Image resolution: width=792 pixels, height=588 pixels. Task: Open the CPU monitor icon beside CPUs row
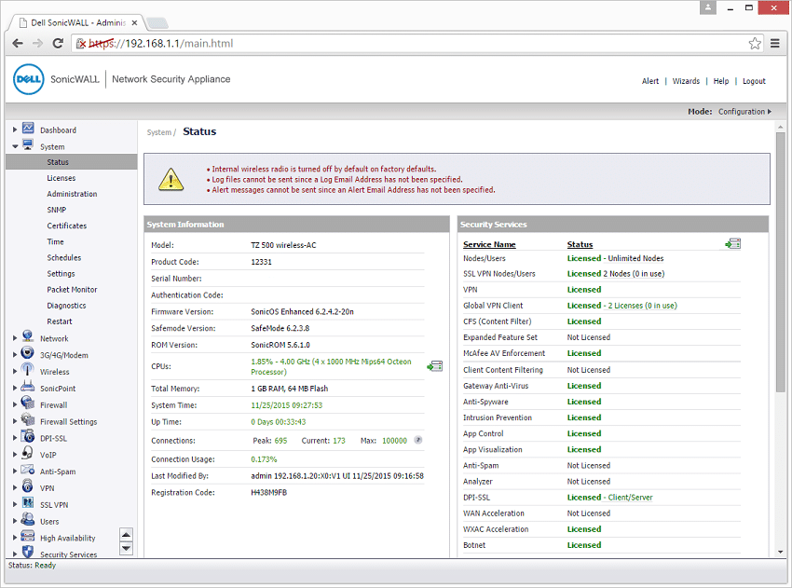[435, 366]
